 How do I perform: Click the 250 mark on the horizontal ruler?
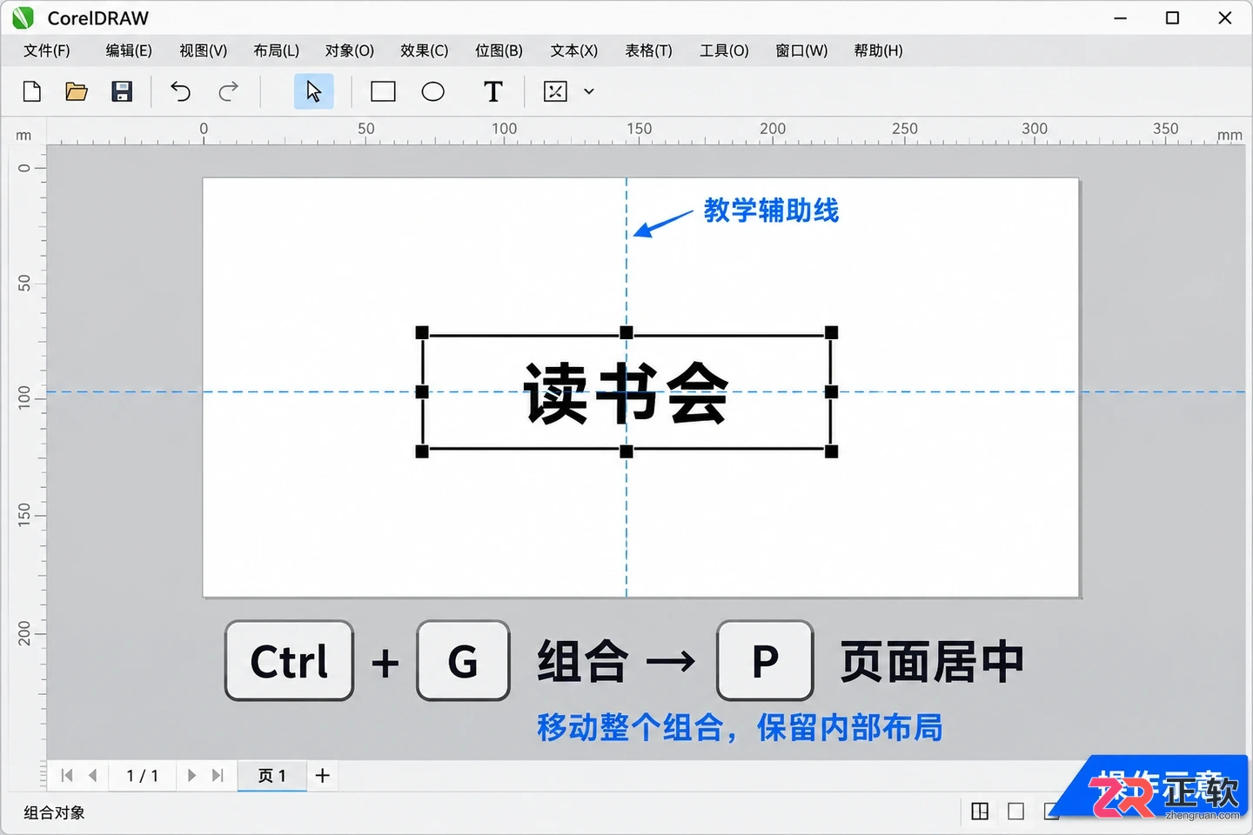(x=905, y=129)
